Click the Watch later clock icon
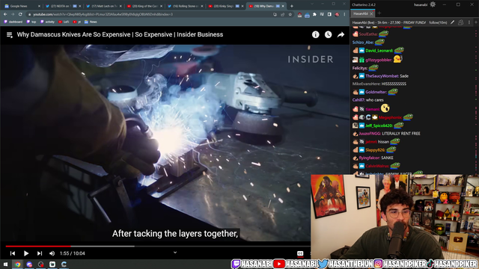 [328, 35]
